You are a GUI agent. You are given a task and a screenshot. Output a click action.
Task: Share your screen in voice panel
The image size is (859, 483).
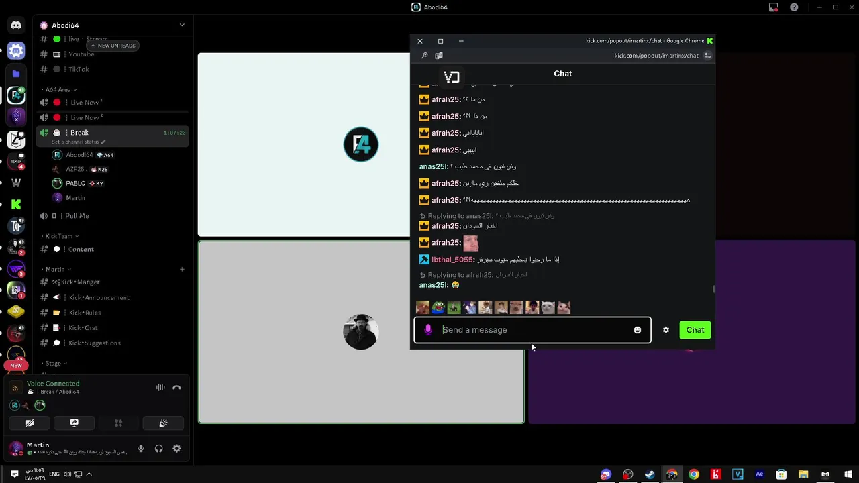[x=74, y=423]
